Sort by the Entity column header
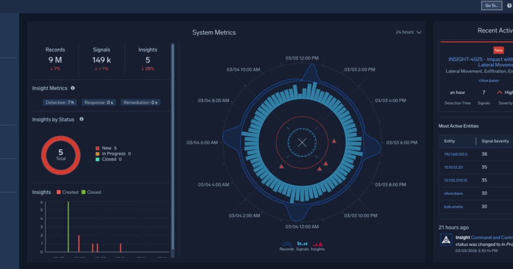 (x=449, y=141)
